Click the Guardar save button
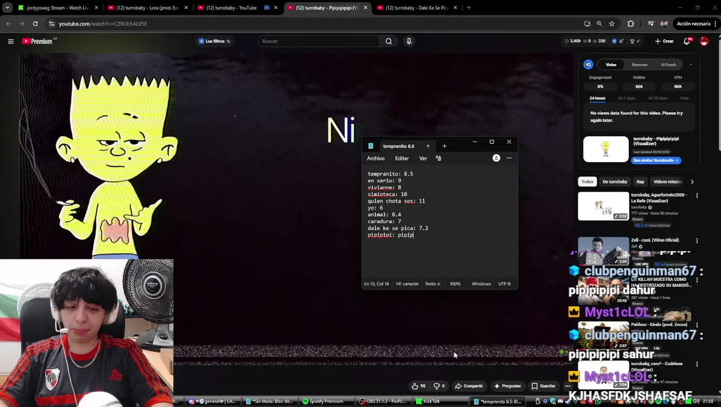The height and width of the screenshot is (407, 721). tap(543, 386)
